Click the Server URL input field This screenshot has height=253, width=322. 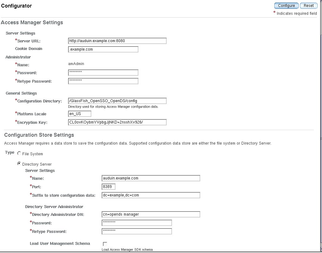[x=117, y=41]
